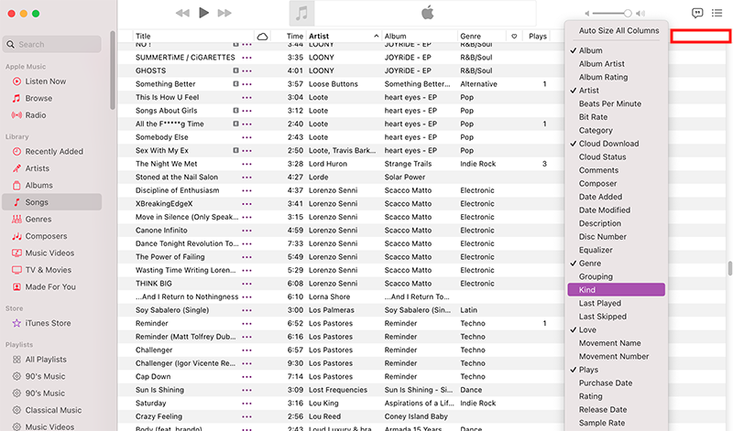Uncheck Album column in menu
733x431 pixels.
(616, 50)
